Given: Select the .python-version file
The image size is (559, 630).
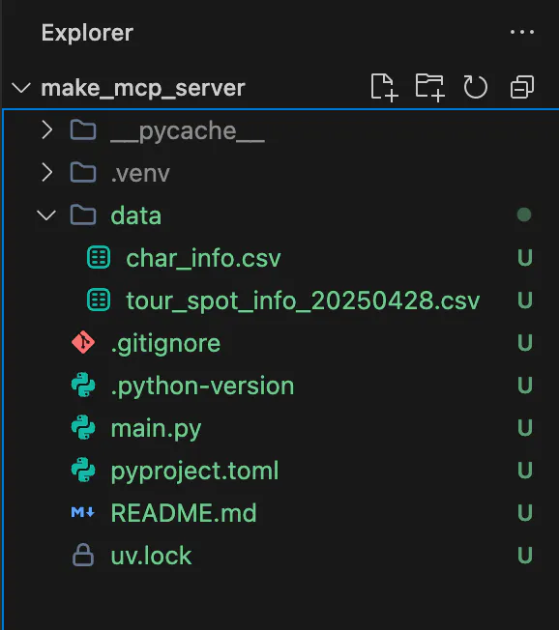Looking at the screenshot, I should [x=202, y=386].
